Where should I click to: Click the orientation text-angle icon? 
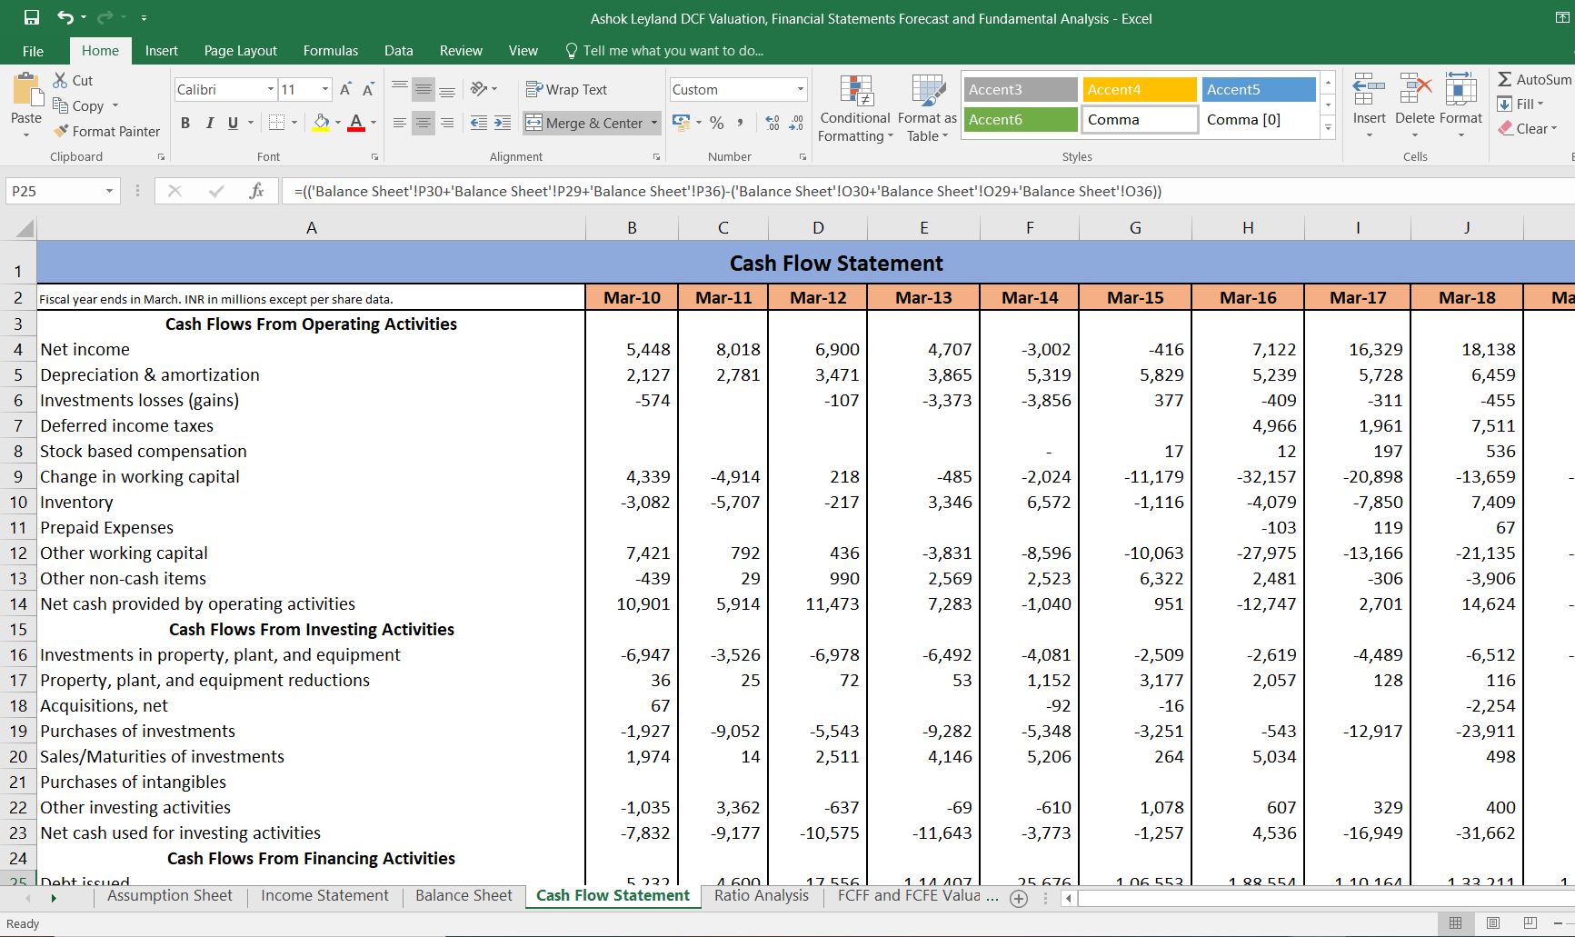point(480,89)
